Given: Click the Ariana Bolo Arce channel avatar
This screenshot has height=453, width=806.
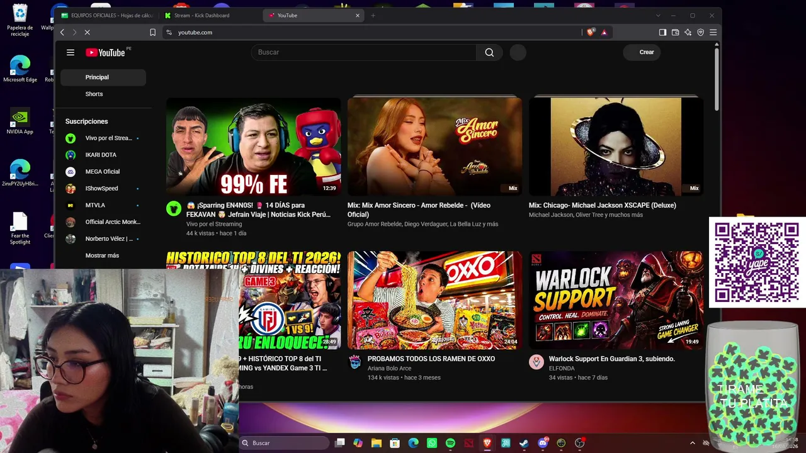Looking at the screenshot, I should pos(355,362).
